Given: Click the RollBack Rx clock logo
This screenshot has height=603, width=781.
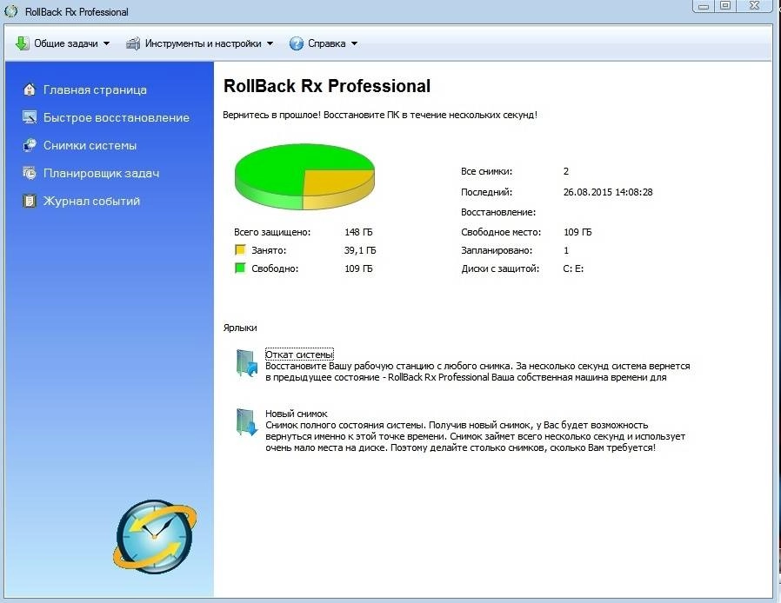Looking at the screenshot, I should 155,536.
